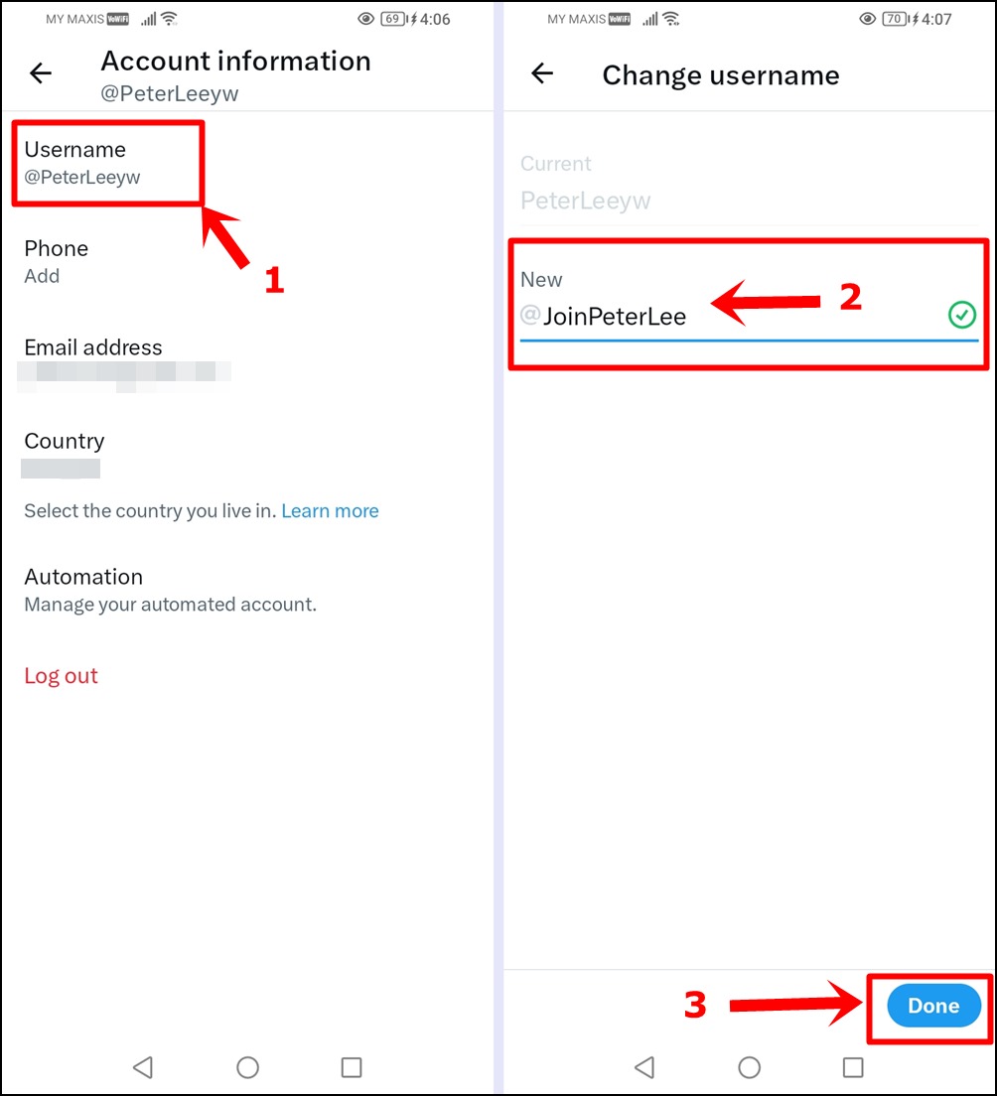Tap the Android recent apps square button

(x=351, y=1067)
